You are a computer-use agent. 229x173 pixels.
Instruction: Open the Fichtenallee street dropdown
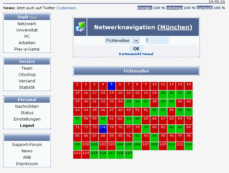(x=122, y=40)
